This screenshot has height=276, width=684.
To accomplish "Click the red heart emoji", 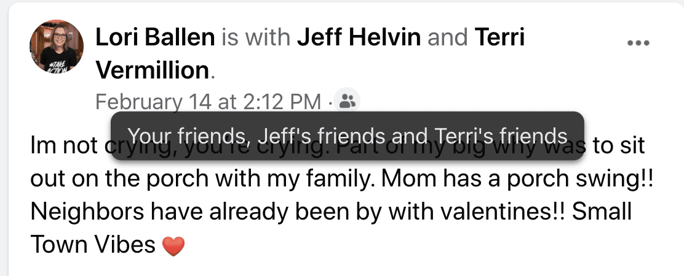I will [x=173, y=246].
